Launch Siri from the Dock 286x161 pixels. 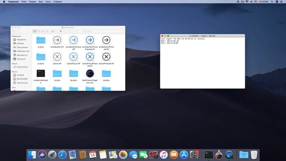click(42, 155)
